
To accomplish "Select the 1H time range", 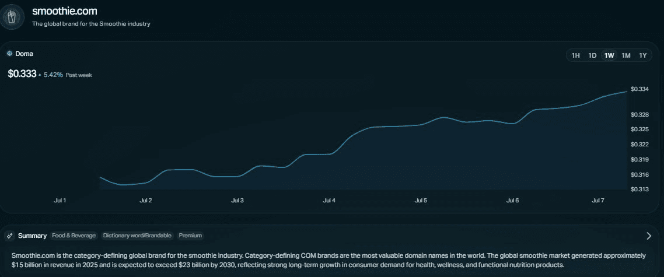I will coord(575,55).
